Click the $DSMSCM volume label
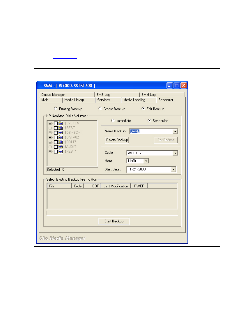Image resolution: width=247 pixels, height=320 pixels. pos(72,133)
